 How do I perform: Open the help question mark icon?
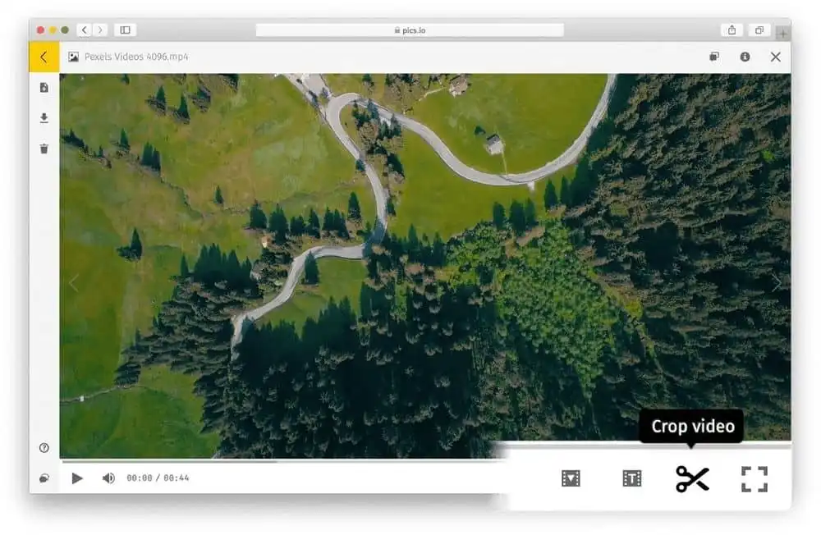point(44,447)
